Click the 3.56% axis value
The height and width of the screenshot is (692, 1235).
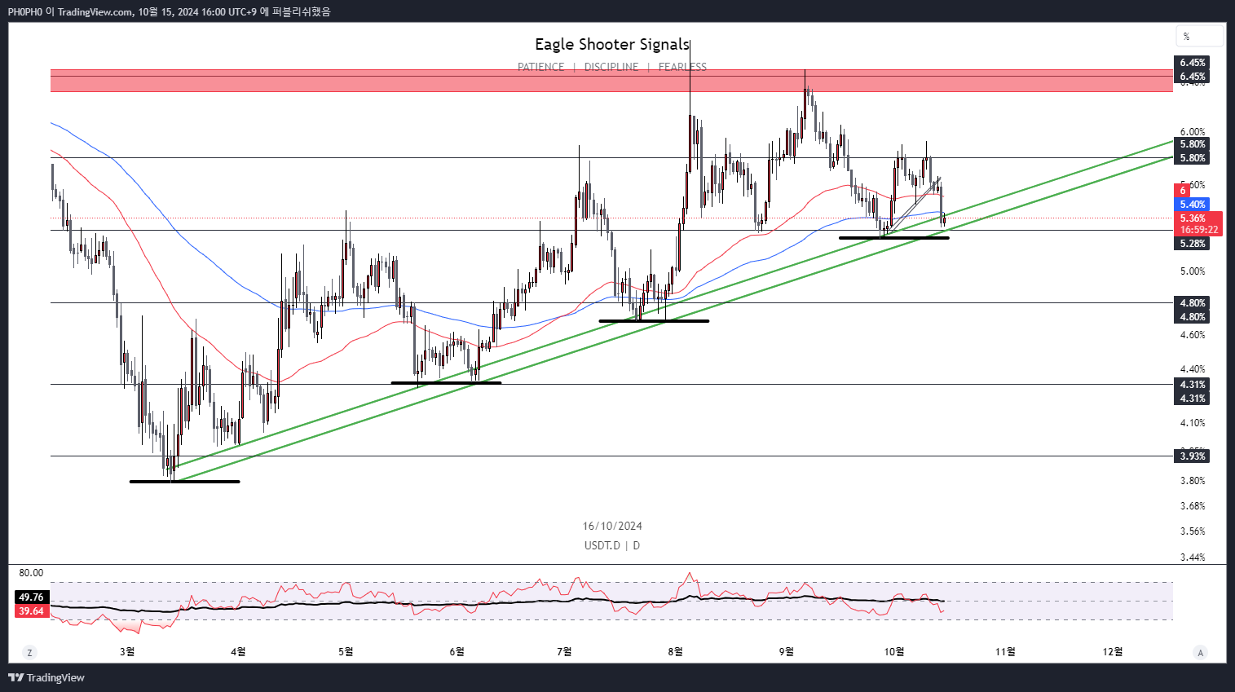(1193, 531)
